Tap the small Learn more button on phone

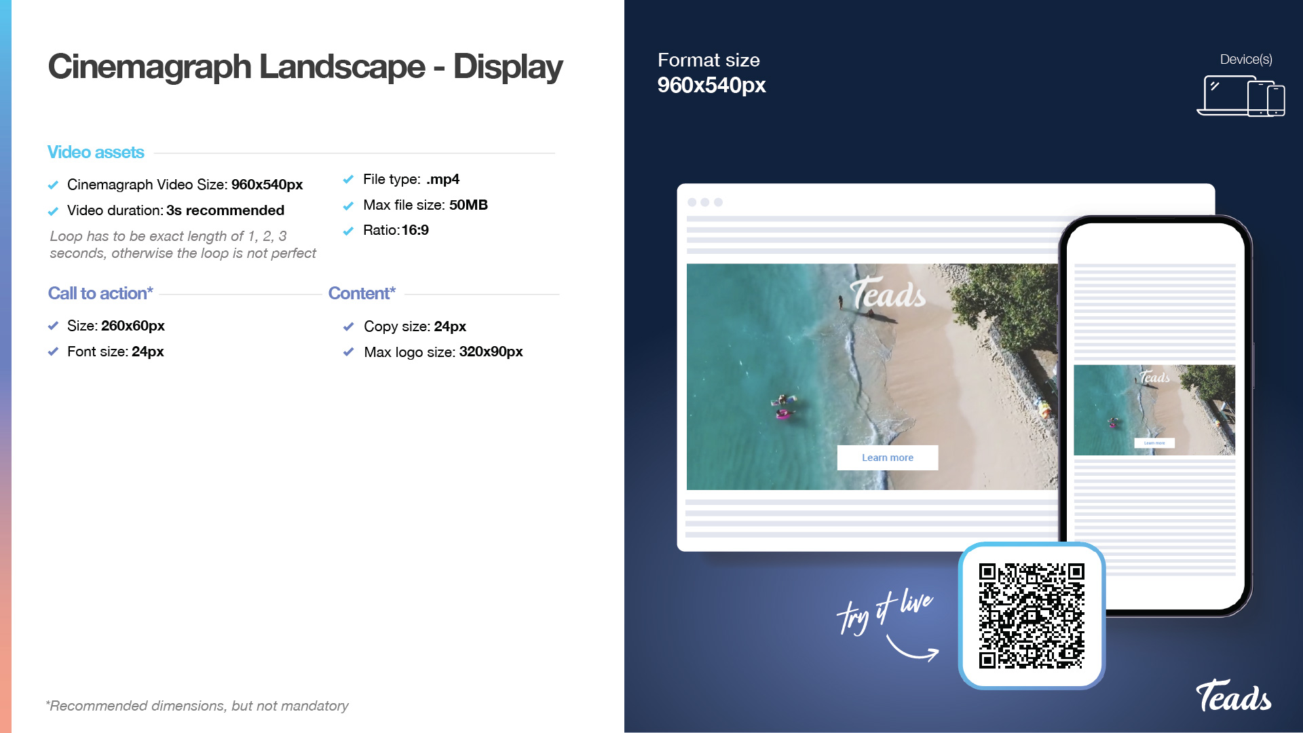pyautogui.click(x=1154, y=443)
